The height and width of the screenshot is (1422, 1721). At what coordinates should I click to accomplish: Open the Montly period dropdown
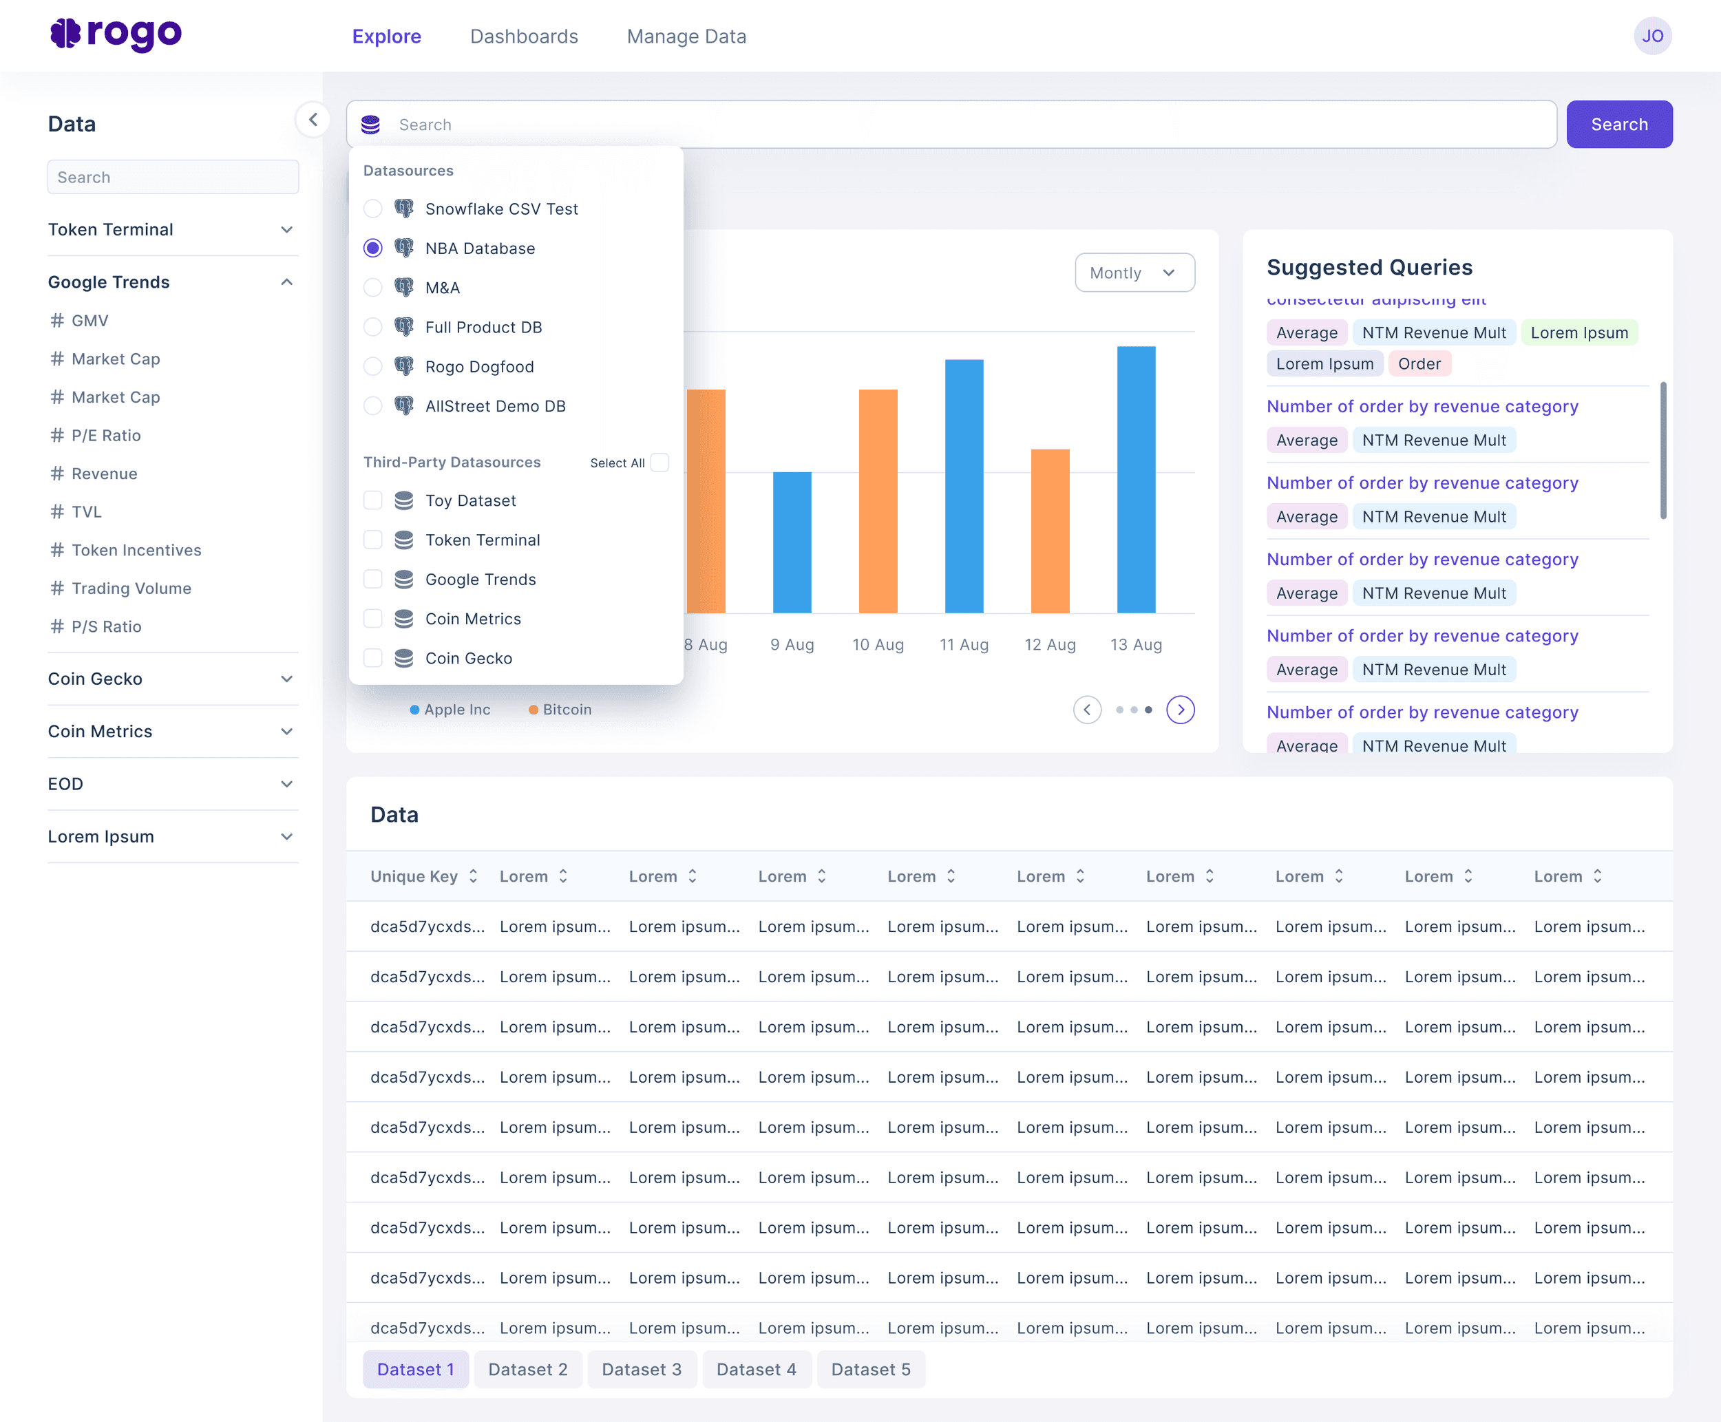point(1134,273)
